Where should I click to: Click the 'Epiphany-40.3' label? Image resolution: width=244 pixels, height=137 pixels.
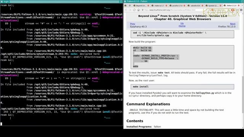point(138,27)
